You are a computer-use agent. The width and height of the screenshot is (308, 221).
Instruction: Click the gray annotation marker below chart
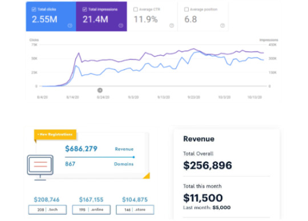point(100,90)
